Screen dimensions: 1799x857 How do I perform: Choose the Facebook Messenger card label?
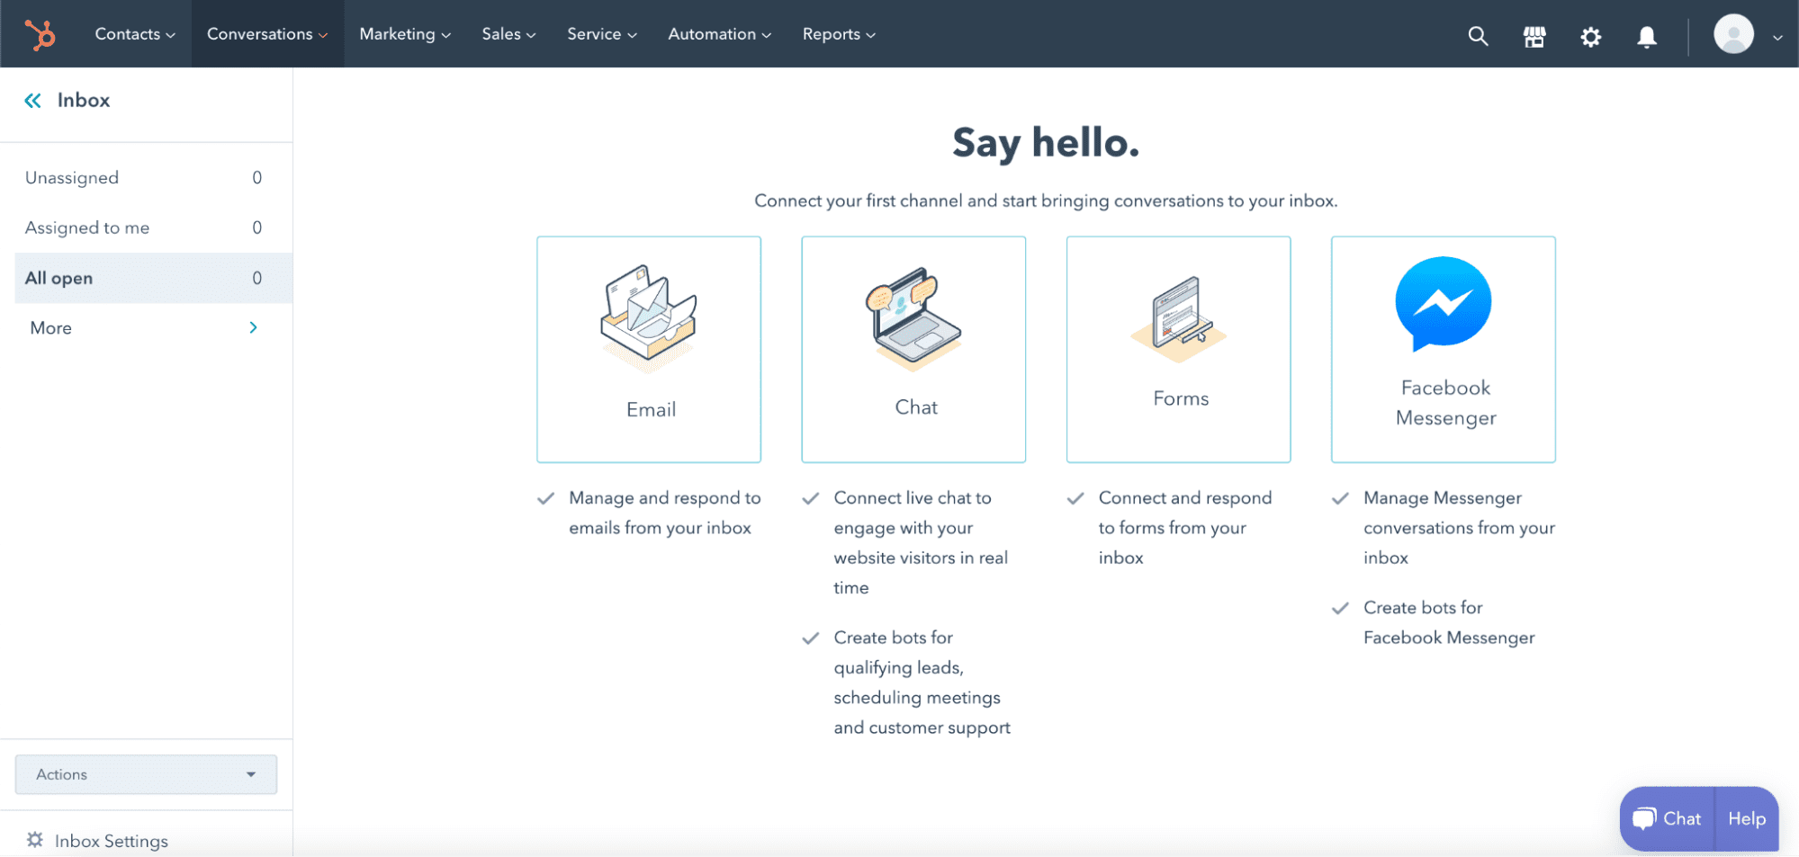point(1445,403)
